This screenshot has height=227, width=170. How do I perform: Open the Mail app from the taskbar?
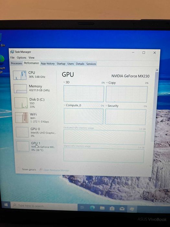(x=122, y=209)
